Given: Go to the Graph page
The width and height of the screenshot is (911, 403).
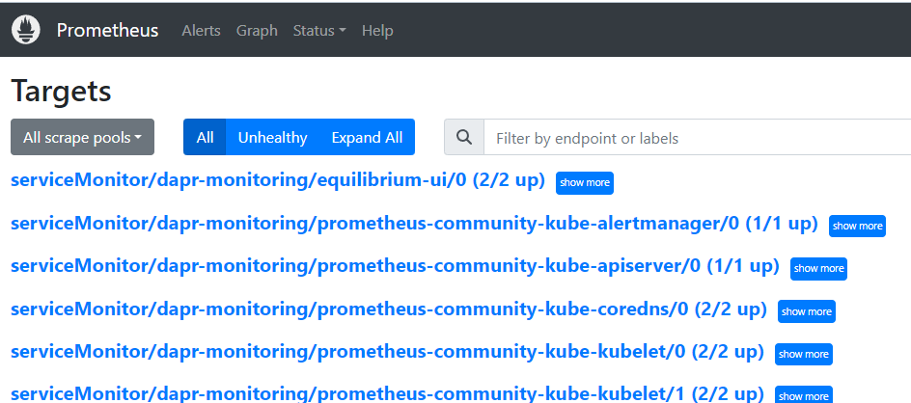Looking at the screenshot, I should click(257, 30).
